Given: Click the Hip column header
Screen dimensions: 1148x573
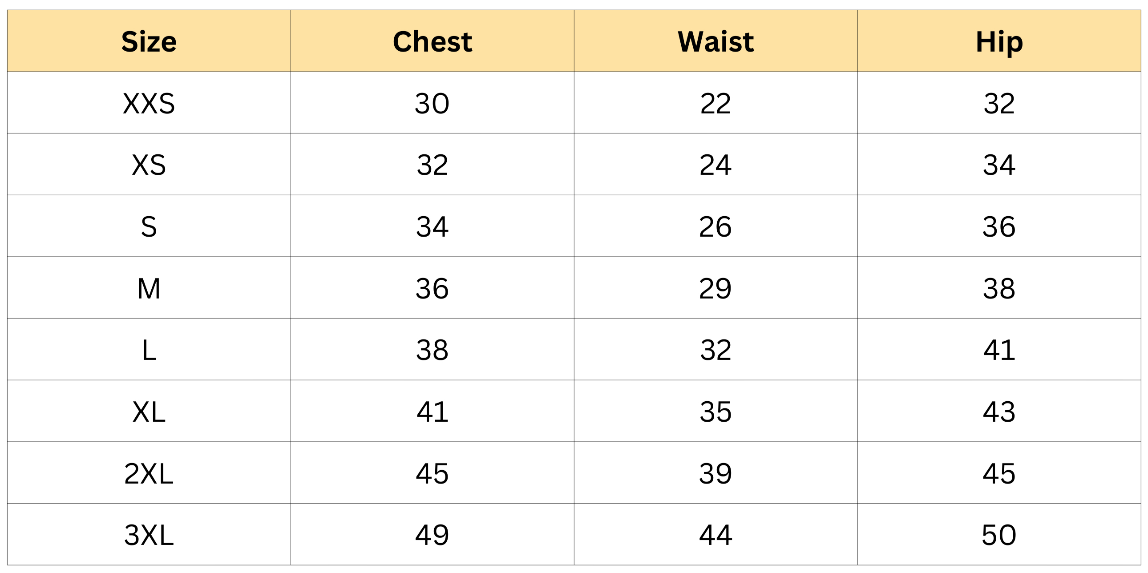Looking at the screenshot, I should [998, 41].
